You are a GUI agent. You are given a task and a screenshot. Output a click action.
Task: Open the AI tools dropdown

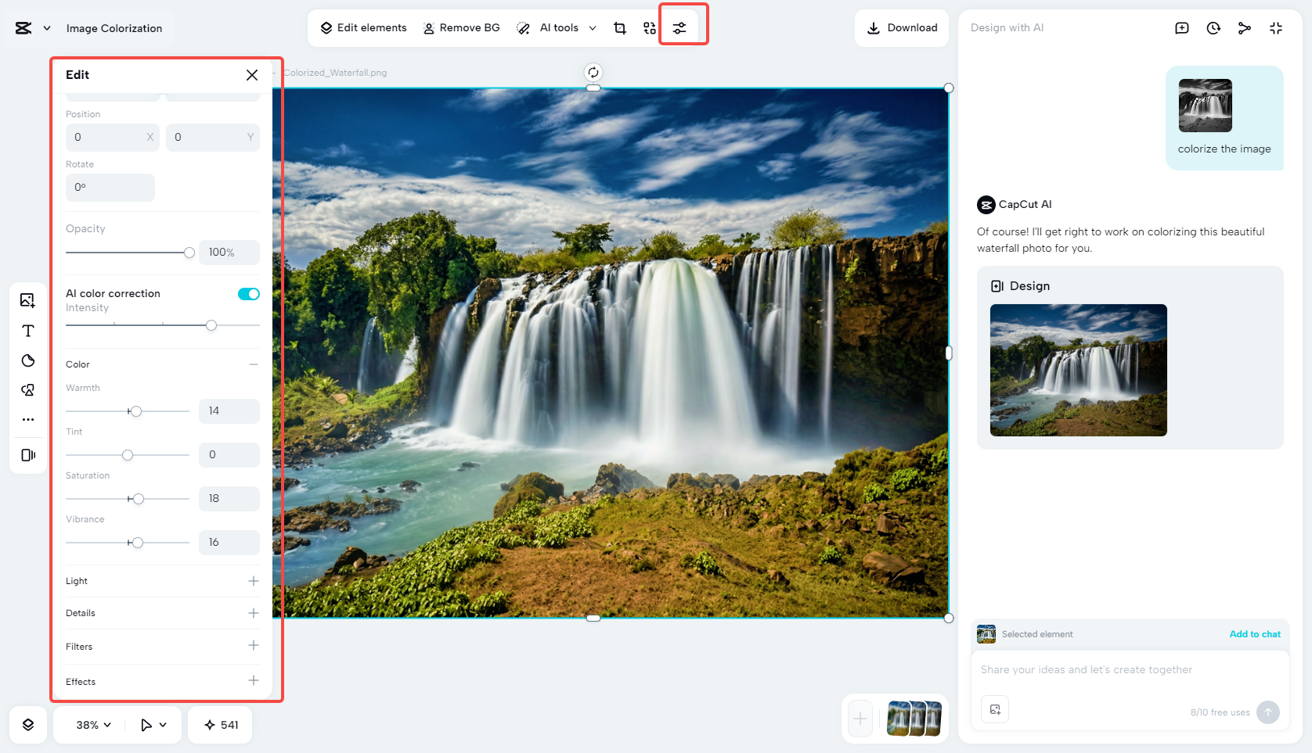click(593, 27)
